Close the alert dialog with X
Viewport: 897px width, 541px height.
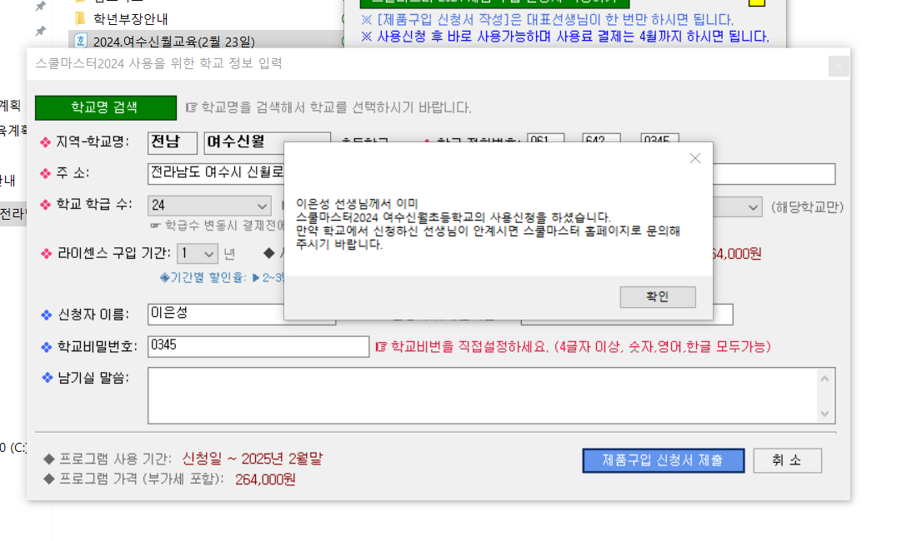click(694, 158)
